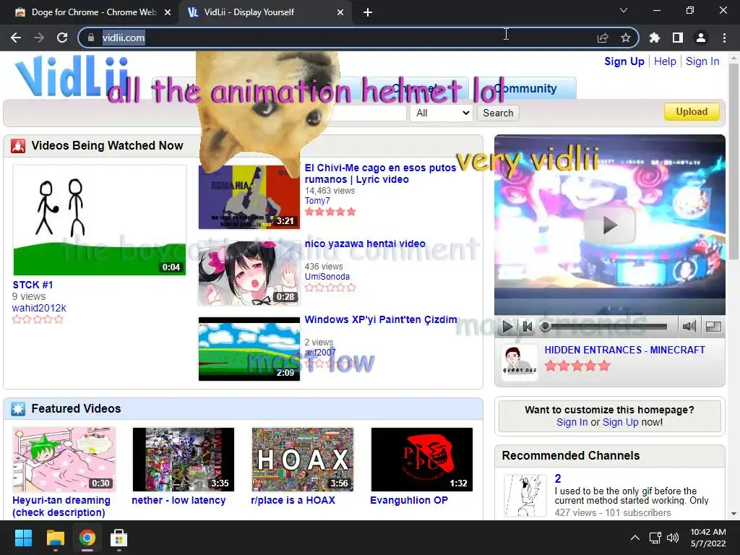Viewport: 740px width, 555px height.
Task: Click the Chrome icon in the taskbar
Action: (87, 538)
